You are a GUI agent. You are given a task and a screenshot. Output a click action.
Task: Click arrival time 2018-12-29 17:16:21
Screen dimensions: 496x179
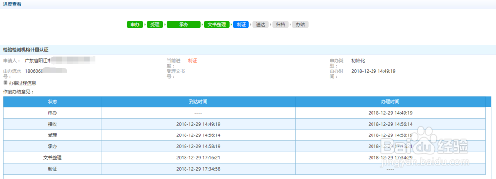click(x=198, y=158)
